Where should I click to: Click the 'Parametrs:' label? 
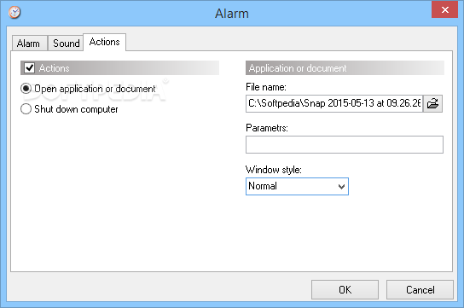[267, 128]
